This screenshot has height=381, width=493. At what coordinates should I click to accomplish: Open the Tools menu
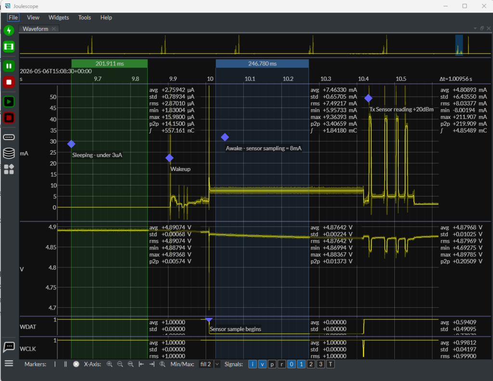pyautogui.click(x=85, y=18)
